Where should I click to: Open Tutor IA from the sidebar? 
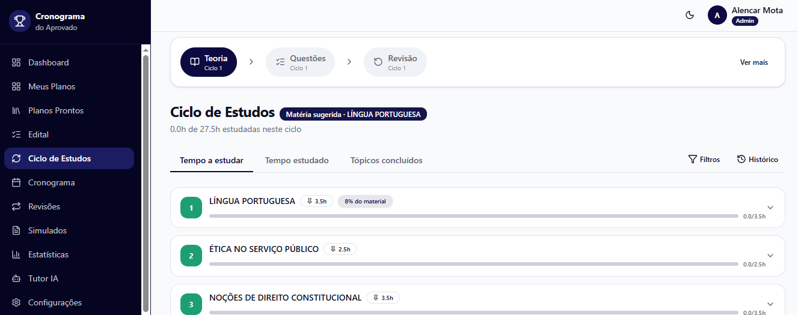pos(69,278)
